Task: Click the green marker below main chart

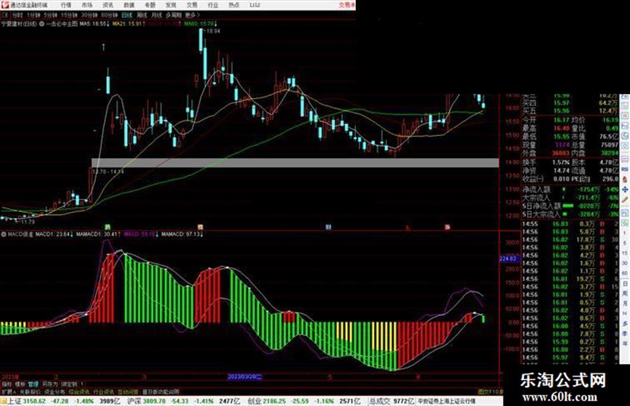Action: pos(107,227)
